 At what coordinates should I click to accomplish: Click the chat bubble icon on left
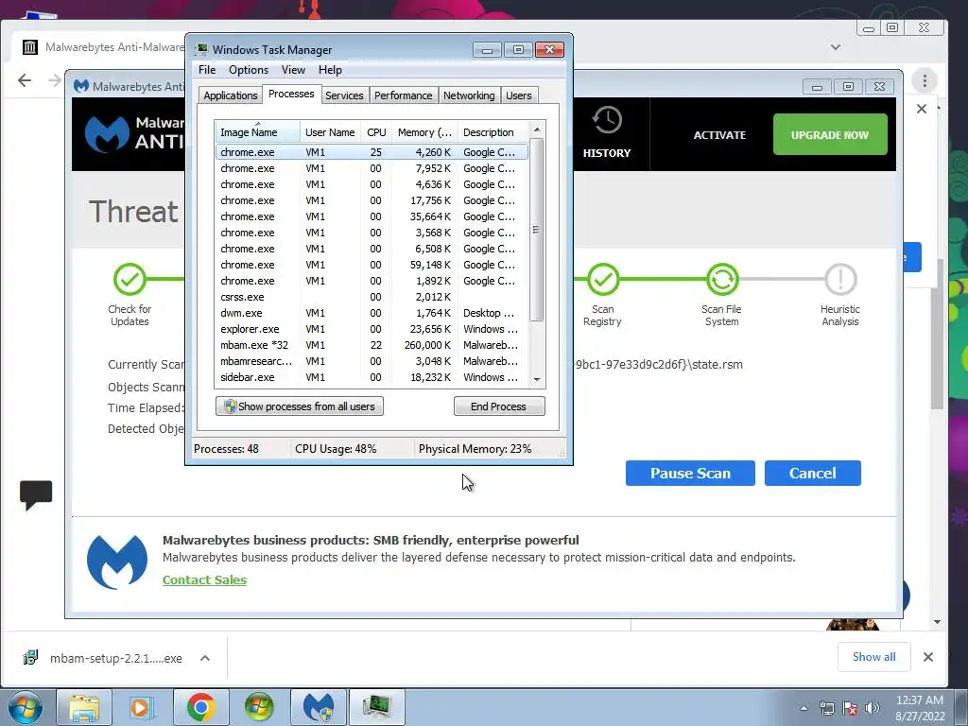(36, 495)
